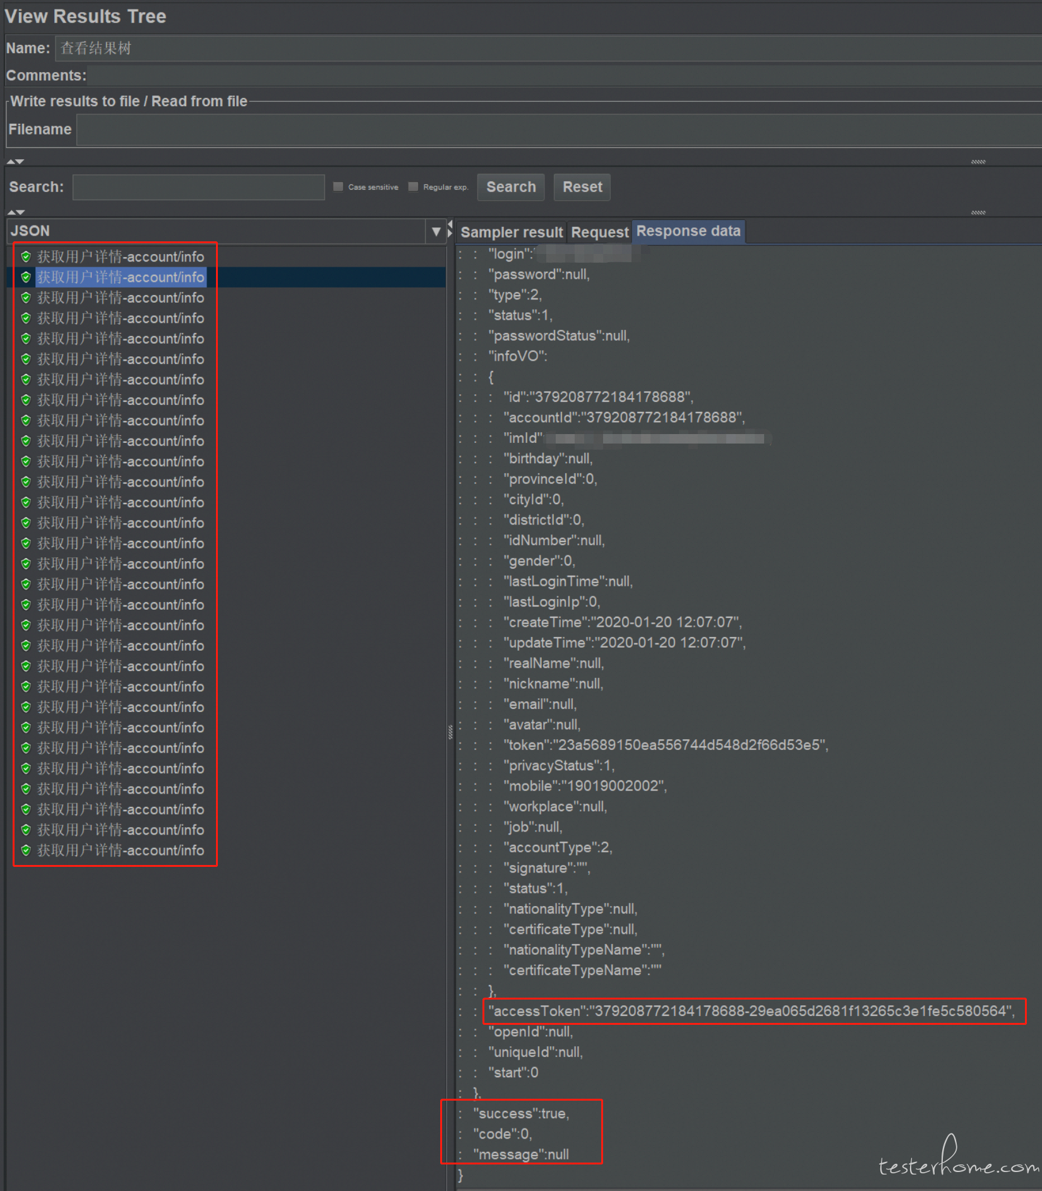Click the vertical divider handle between result panes
This screenshot has height=1191, width=1042.
450,732
